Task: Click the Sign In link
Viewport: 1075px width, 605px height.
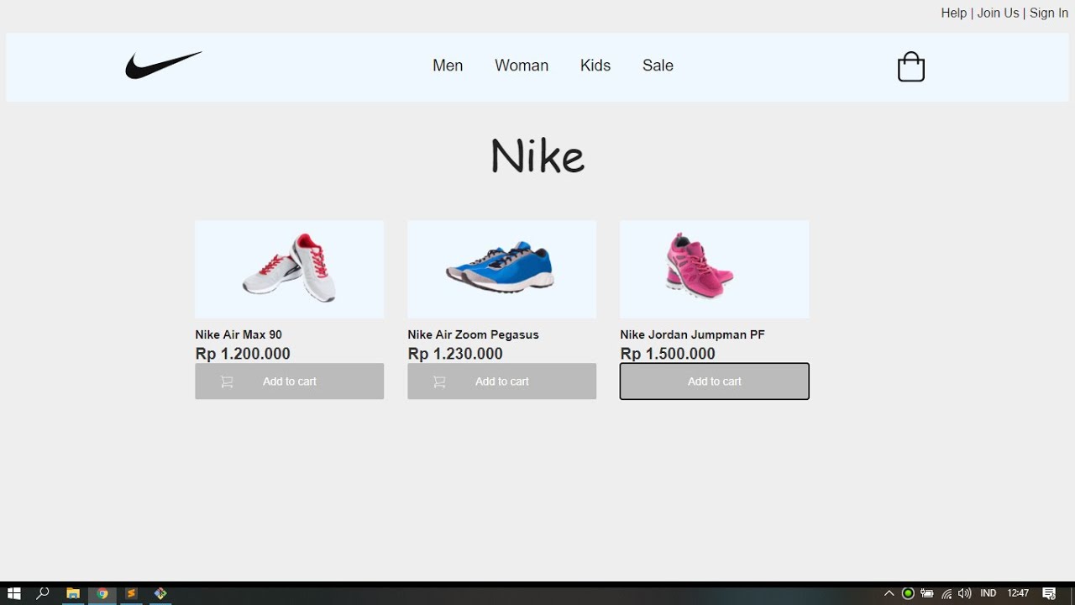Action: (x=1049, y=13)
